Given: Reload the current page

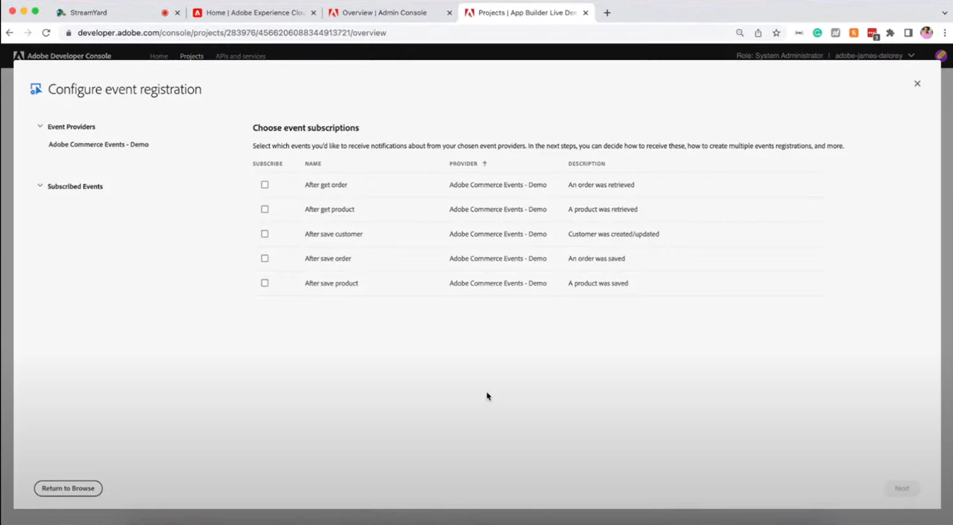Looking at the screenshot, I should (x=46, y=33).
